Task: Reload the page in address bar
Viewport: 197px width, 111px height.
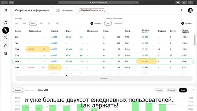Action: click(x=137, y=2)
